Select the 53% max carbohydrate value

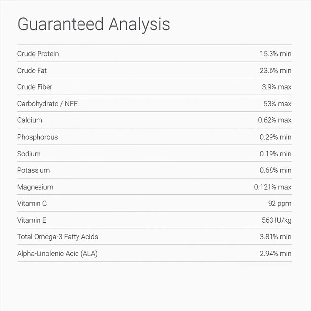coord(277,104)
